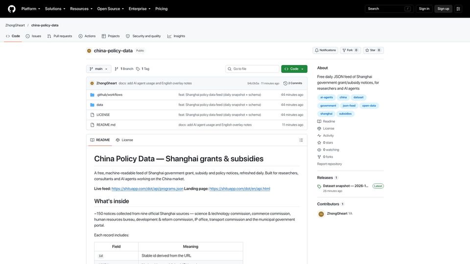Expand the Solutions menu
This screenshot has width=470, height=264.
pos(55,9)
